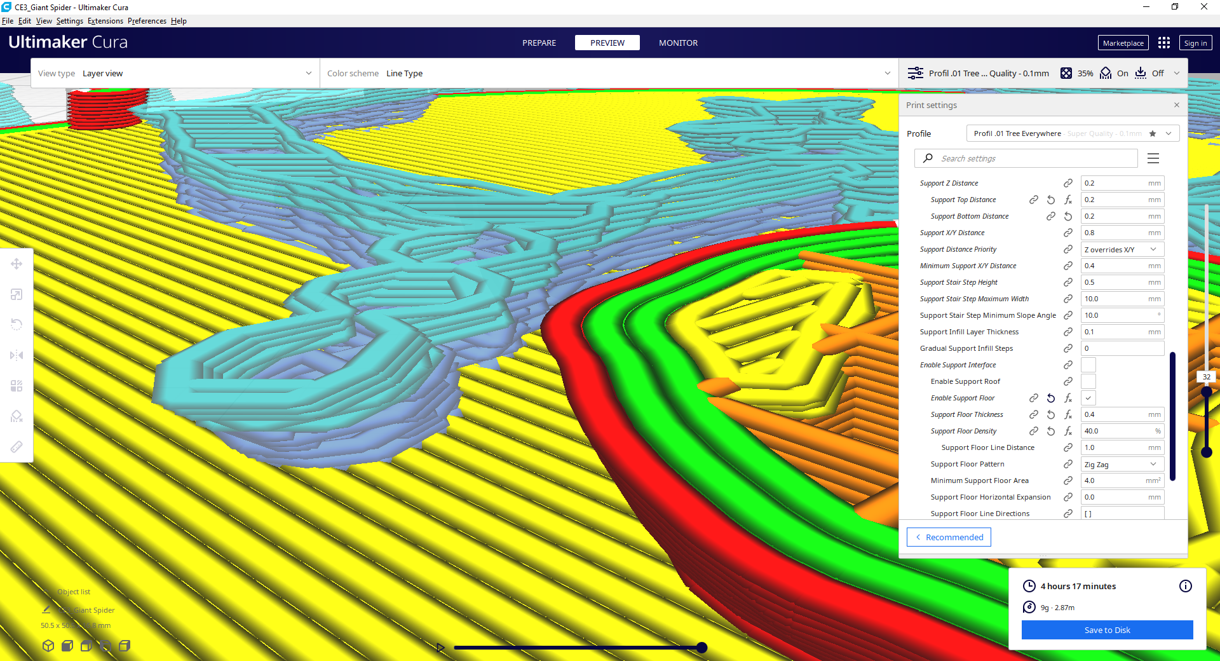Viewport: 1220px width, 661px height.
Task: Reset Support Floor Thickness value
Action: tap(1051, 414)
